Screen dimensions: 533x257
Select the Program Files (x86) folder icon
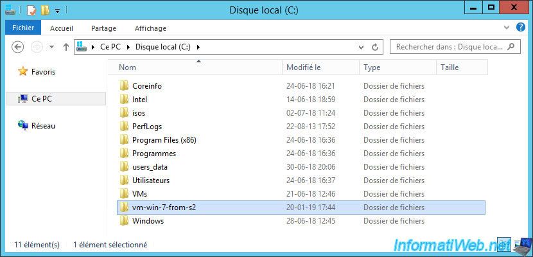(x=124, y=140)
